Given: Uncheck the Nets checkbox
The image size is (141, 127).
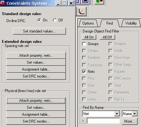Looking at the screenshot, I should [84, 72].
